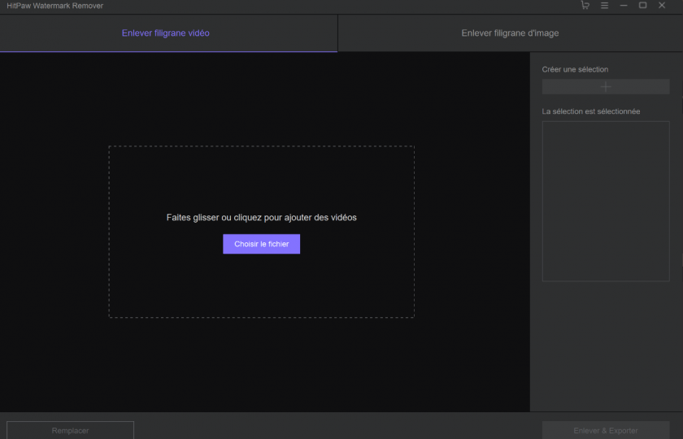Click the Choisir le fichier button
Image resolution: width=683 pixels, height=439 pixels.
[x=261, y=244]
